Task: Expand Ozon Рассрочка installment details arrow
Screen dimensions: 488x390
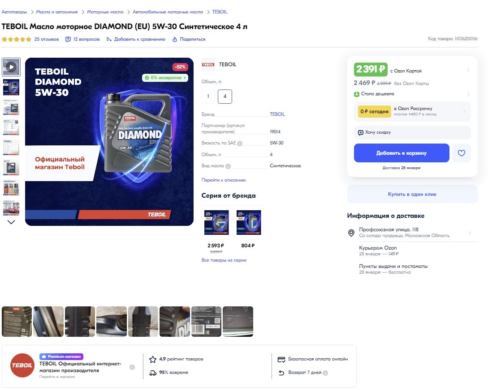Action: [x=464, y=111]
